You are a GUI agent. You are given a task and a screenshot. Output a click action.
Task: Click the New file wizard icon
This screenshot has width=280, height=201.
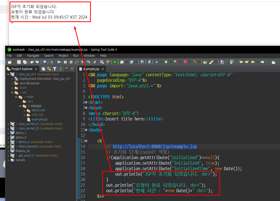[x=10, y=62]
